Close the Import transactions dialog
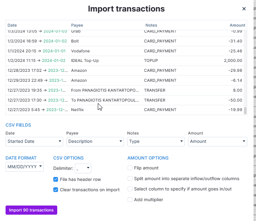This screenshot has width=256, height=221. [x=244, y=9]
